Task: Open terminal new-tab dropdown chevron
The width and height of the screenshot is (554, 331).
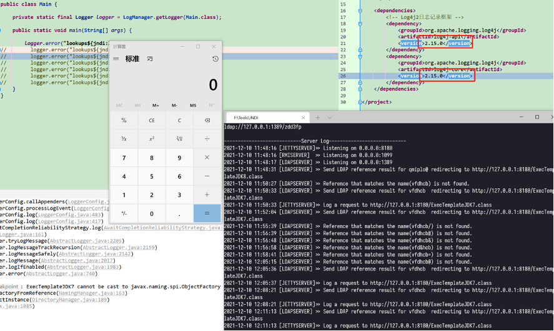Action: [330, 117]
